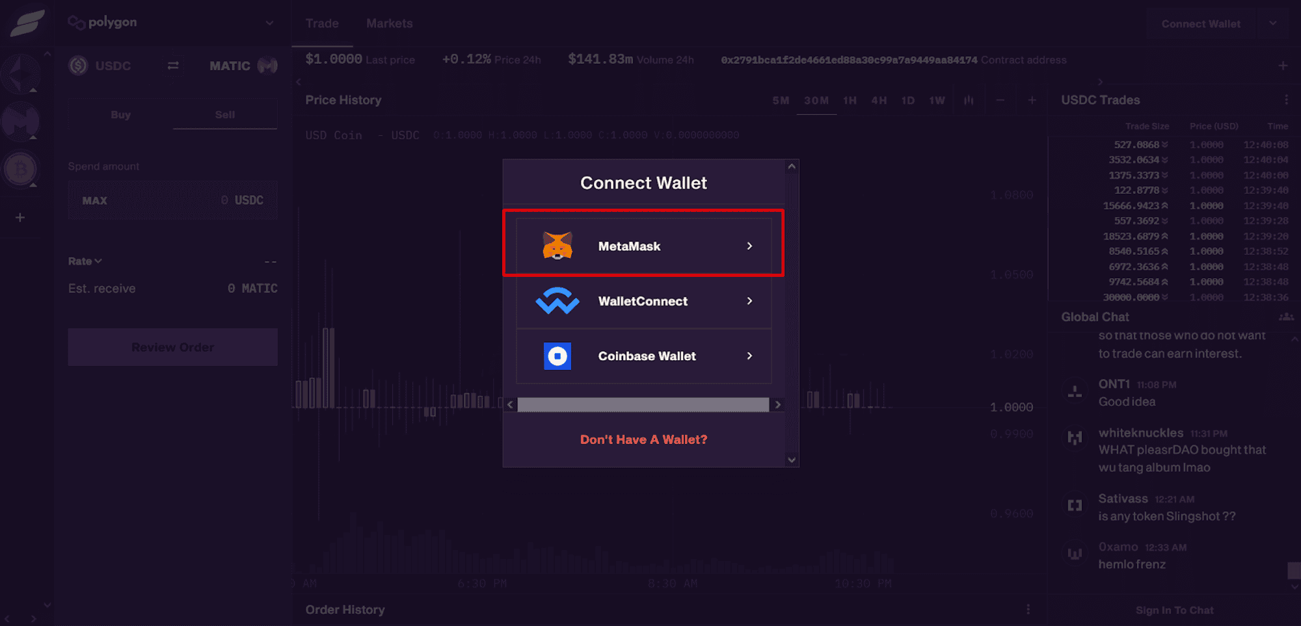This screenshot has height=626, width=1301.
Task: Click the Ethereum network sidebar icon
Action: pyautogui.click(x=20, y=73)
